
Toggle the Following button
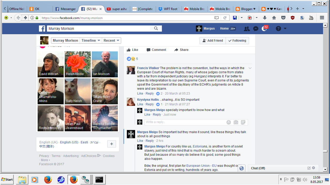237,41
